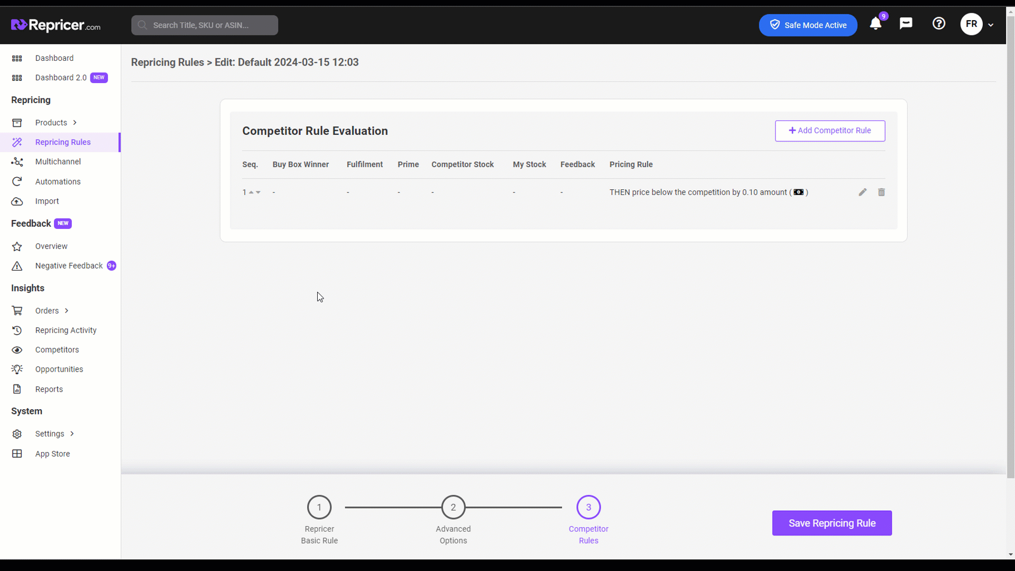
Task: Click the Opportunities lightbulb icon
Action: coord(17,370)
